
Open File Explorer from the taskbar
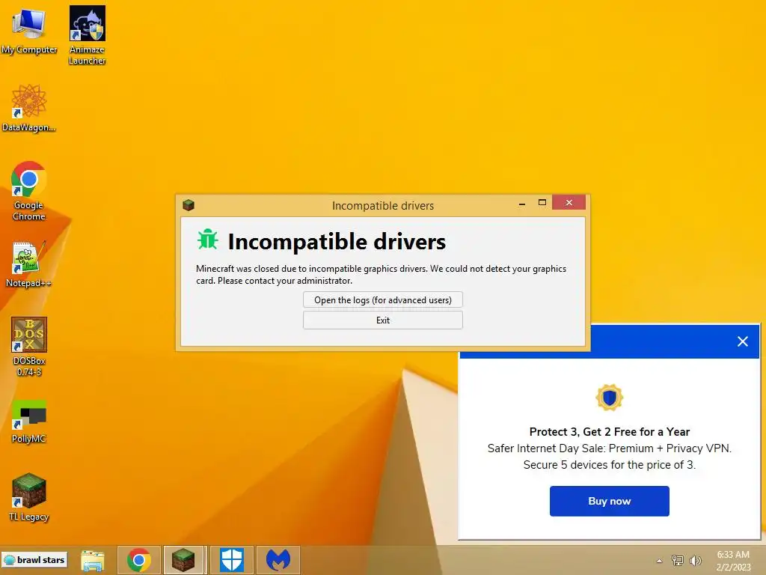pos(92,560)
